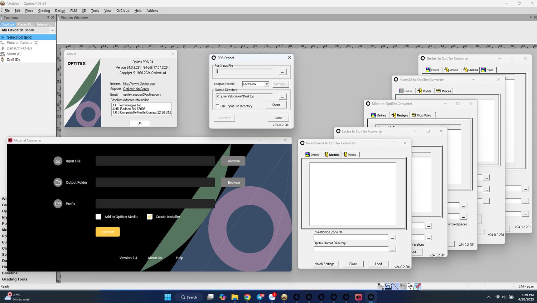Open Google Chrome from the taskbar
The width and height of the screenshot is (537, 303).
pos(247,297)
